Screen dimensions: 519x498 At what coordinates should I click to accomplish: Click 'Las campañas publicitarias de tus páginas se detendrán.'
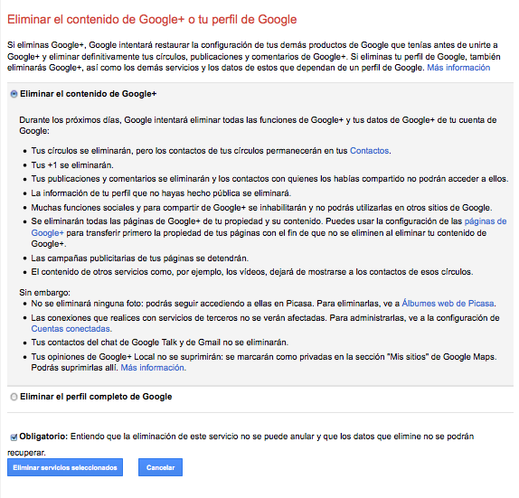pos(139,258)
